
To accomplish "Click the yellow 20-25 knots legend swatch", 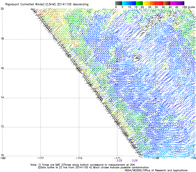I will pos(146,3).
